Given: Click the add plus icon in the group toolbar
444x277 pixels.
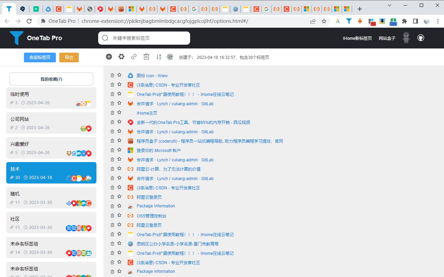Looking at the screenshot, I should [x=109, y=56].
